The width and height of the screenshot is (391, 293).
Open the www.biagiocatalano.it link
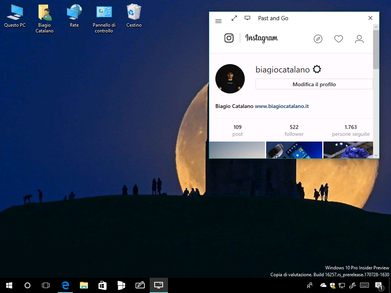(x=282, y=106)
